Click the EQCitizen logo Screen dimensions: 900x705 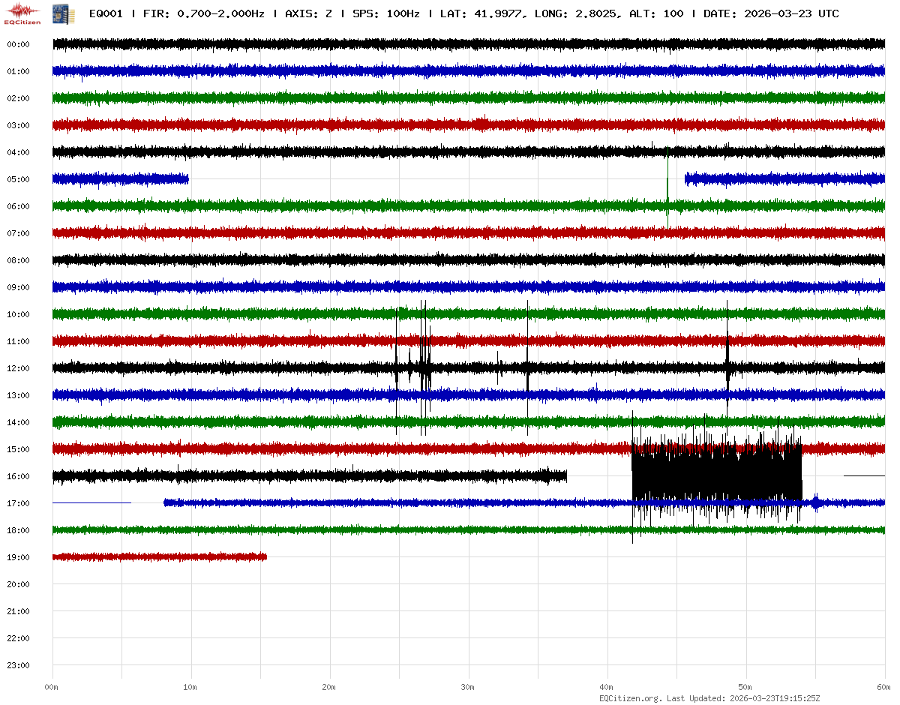[x=22, y=13]
